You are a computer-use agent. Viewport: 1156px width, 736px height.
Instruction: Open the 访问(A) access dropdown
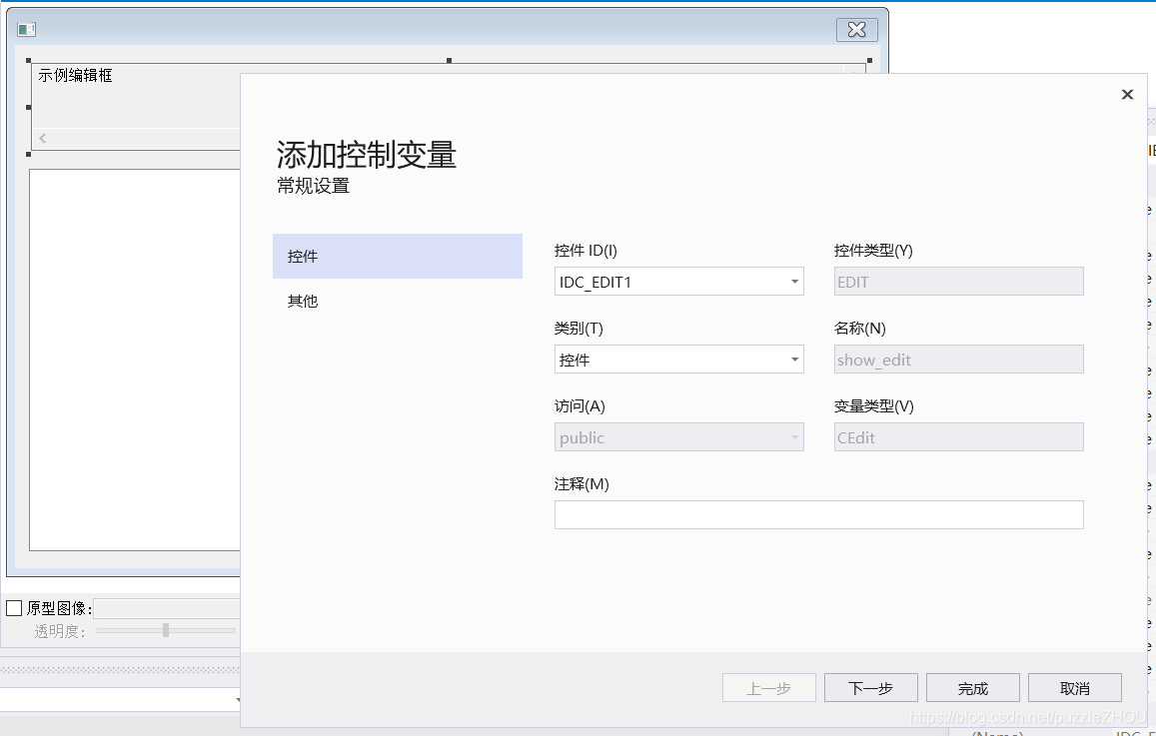(793, 436)
